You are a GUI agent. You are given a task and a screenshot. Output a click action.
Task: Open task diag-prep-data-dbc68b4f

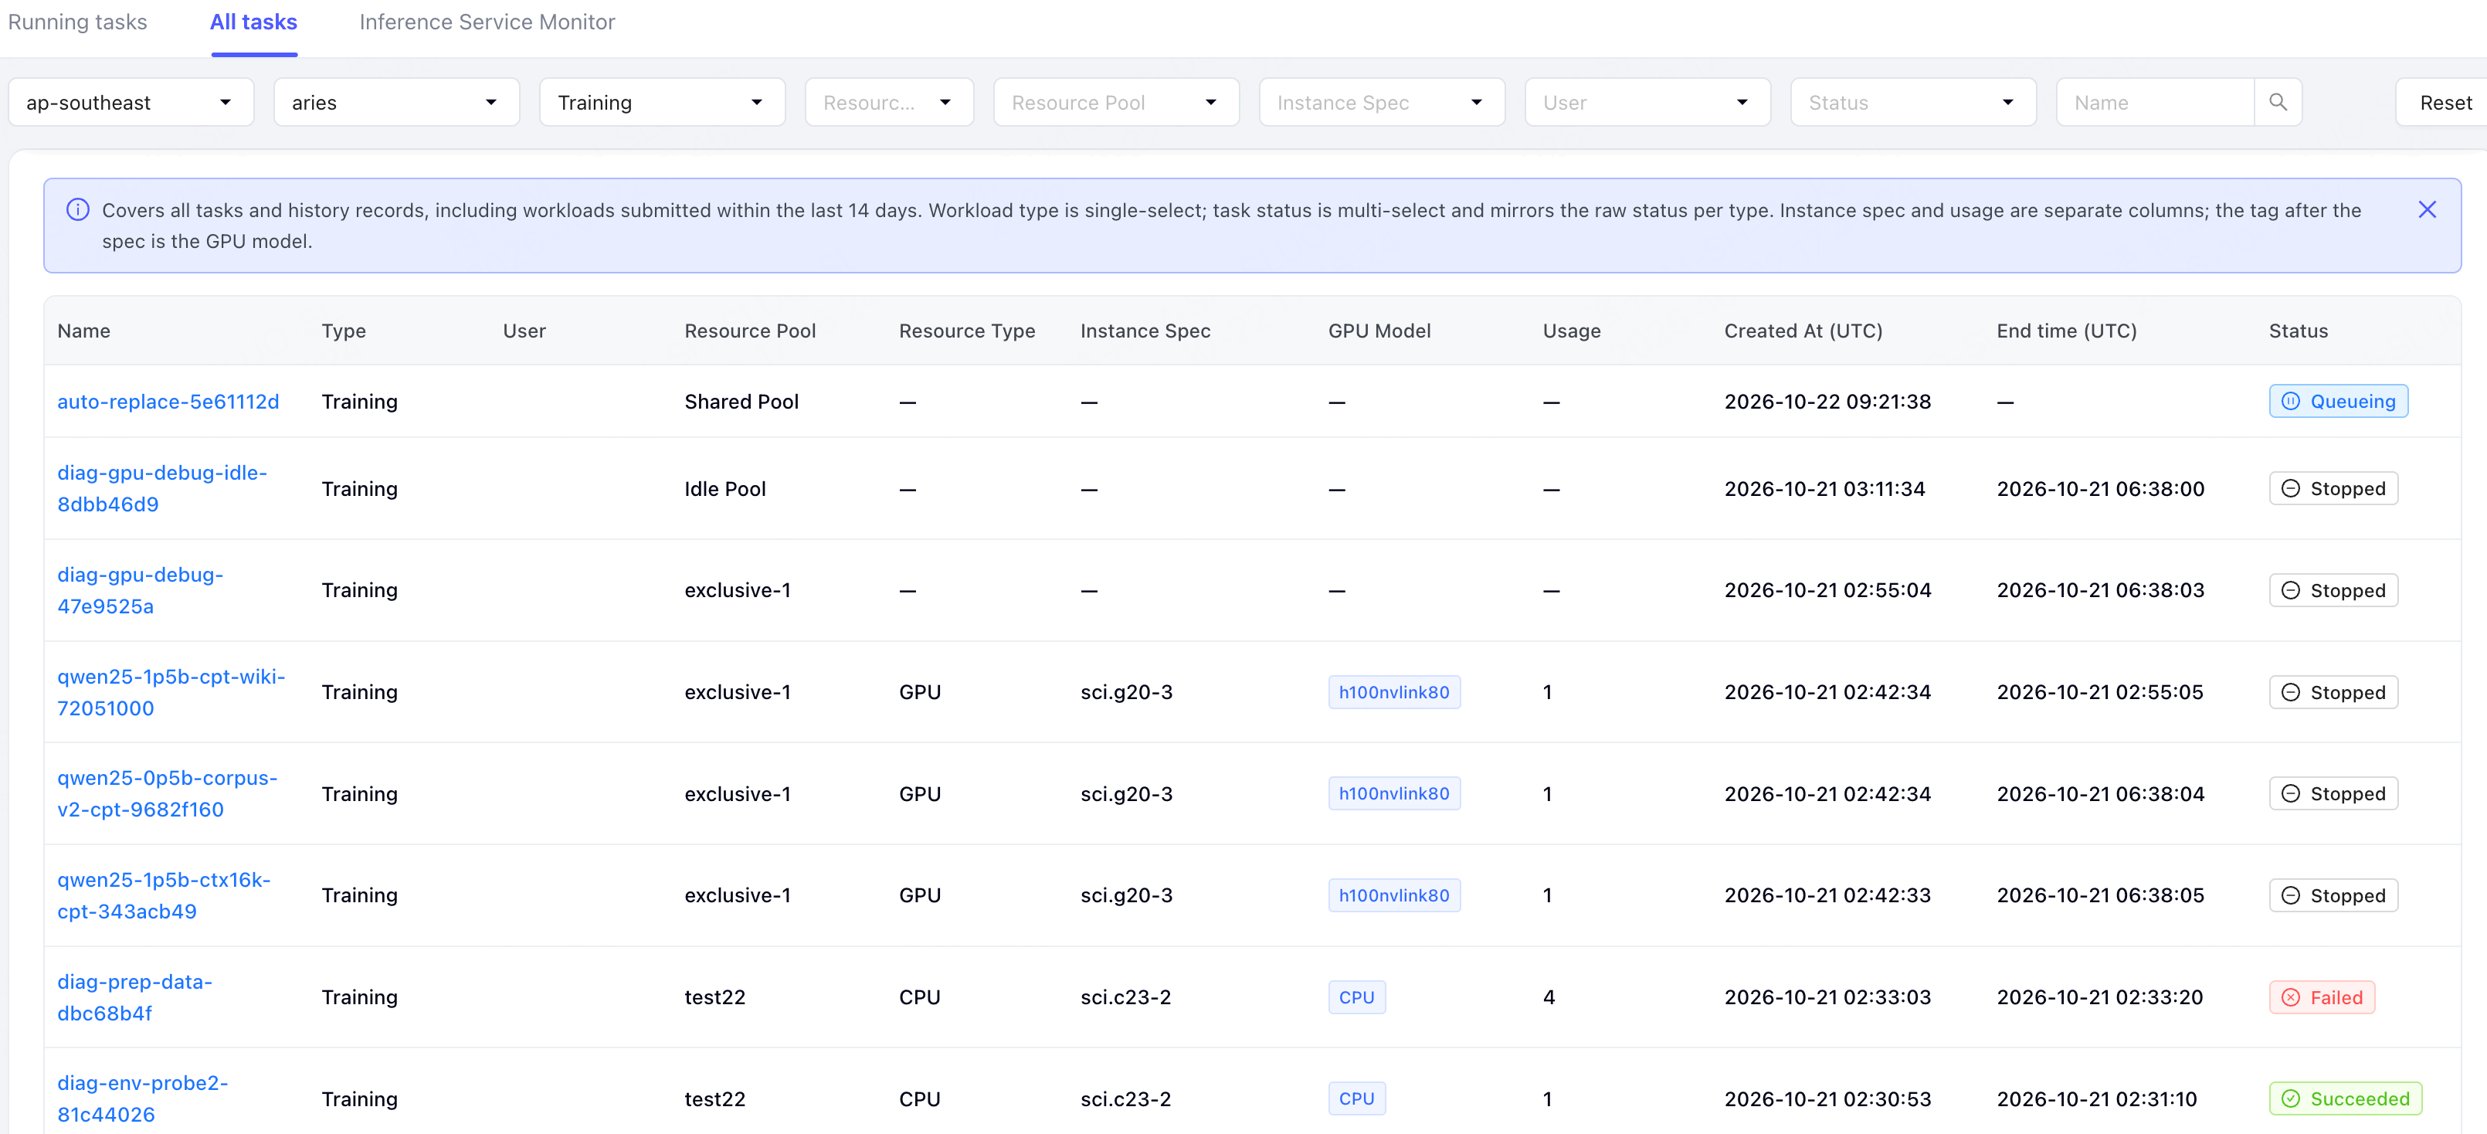(x=134, y=998)
